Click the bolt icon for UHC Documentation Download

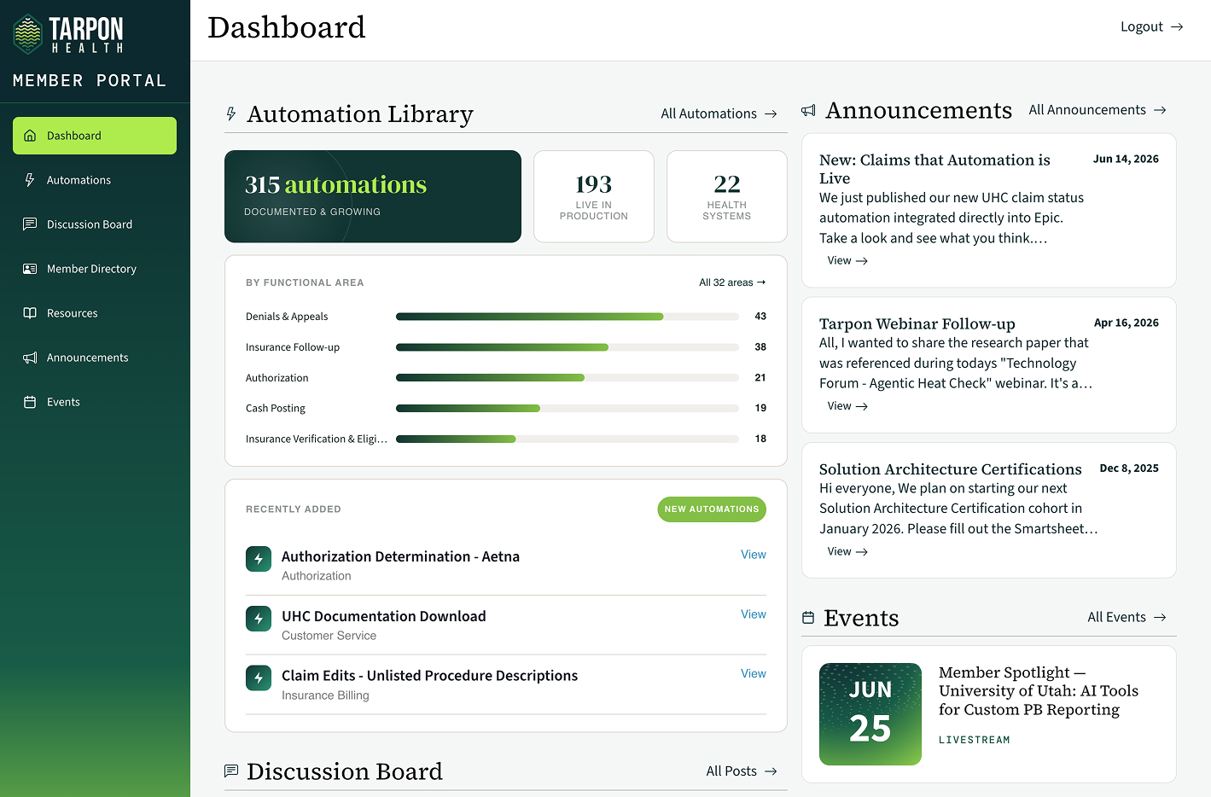(259, 619)
